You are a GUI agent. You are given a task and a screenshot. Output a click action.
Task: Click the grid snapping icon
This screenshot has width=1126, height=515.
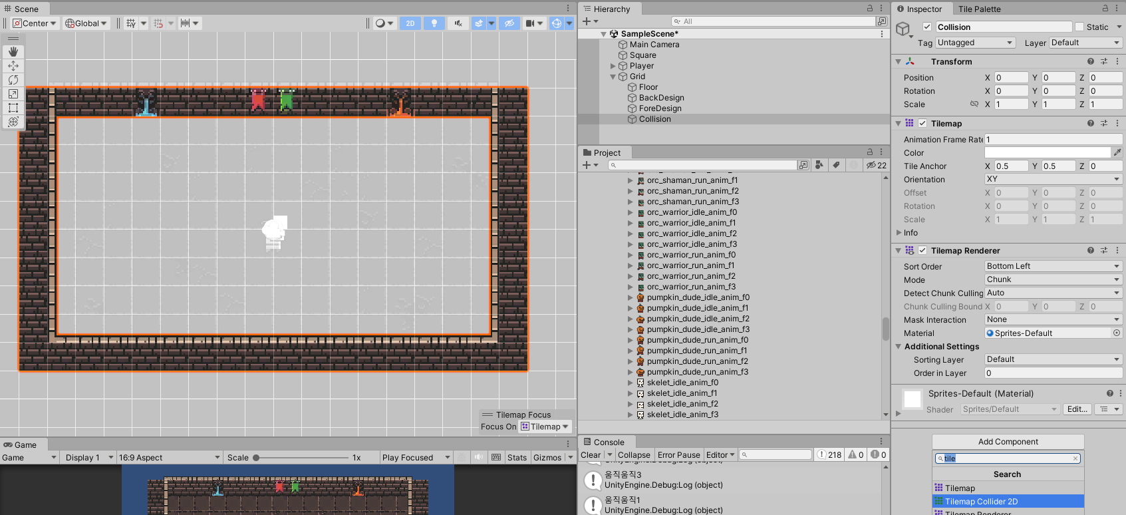click(x=158, y=23)
